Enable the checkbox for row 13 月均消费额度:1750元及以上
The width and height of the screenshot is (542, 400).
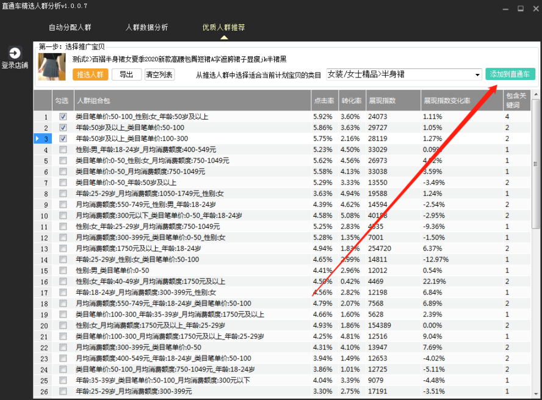tap(62, 249)
